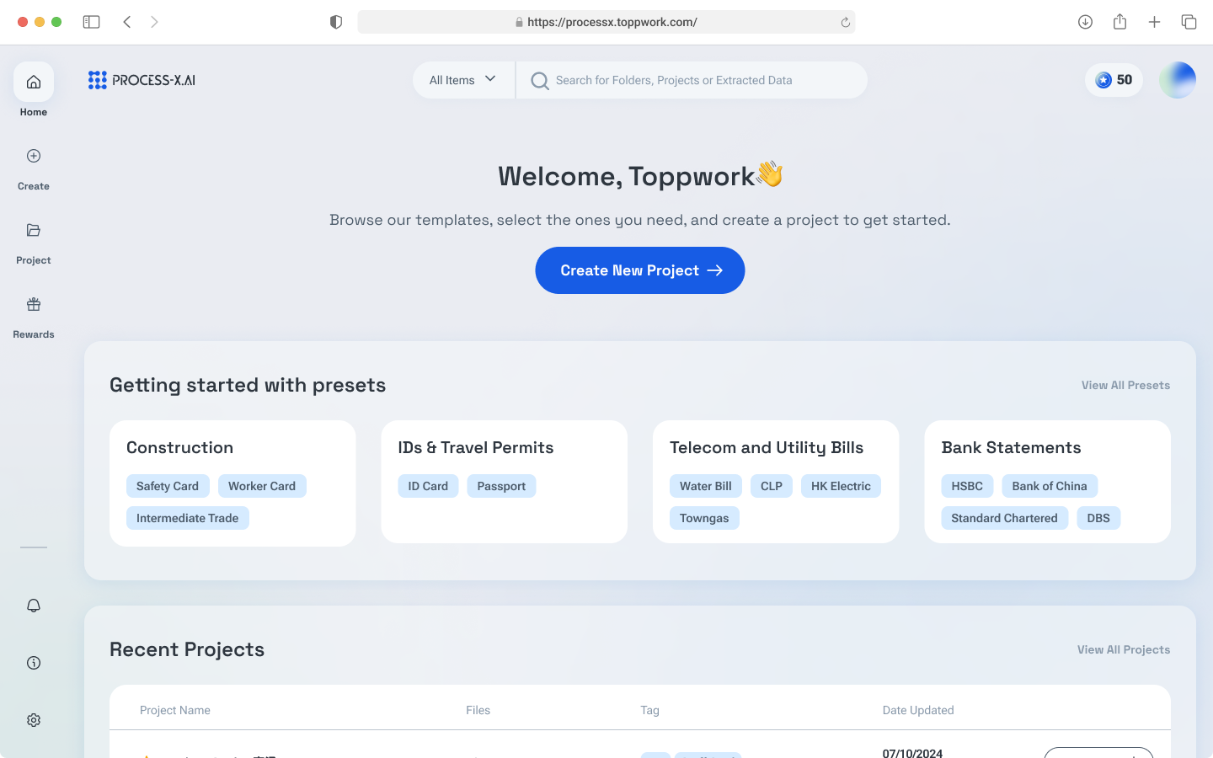Go forward with the browser forward arrow
The height and width of the screenshot is (758, 1213).
(x=154, y=22)
